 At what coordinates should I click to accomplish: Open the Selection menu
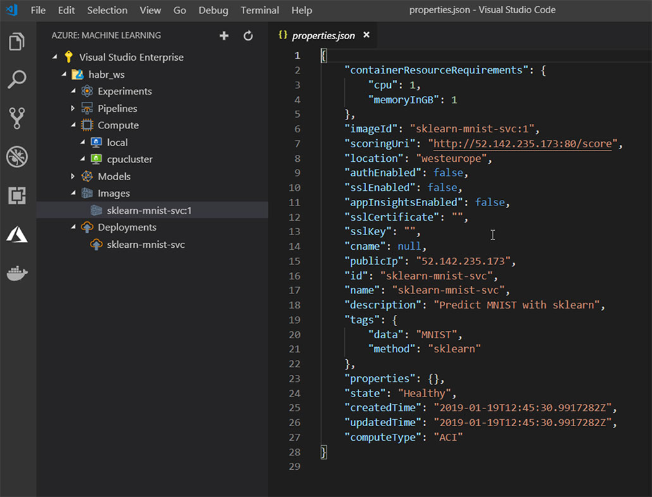pos(107,10)
